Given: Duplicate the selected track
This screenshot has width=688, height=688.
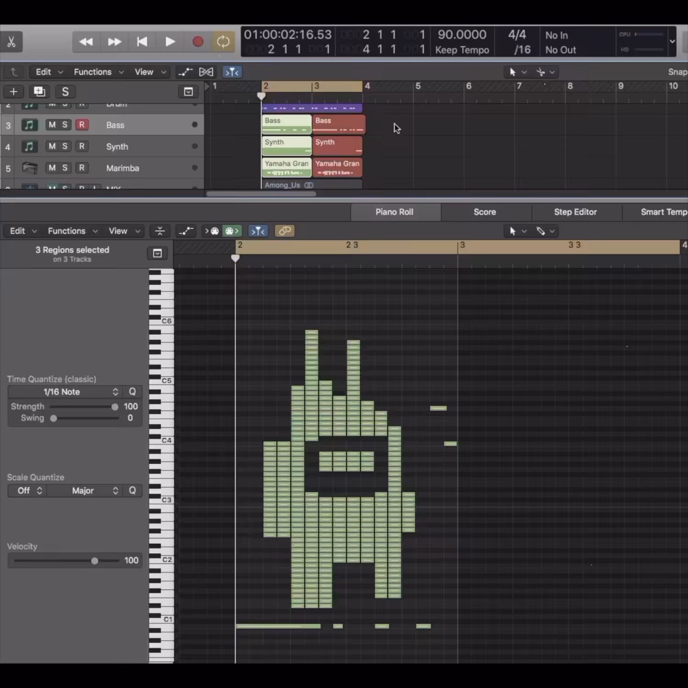Looking at the screenshot, I should (x=39, y=92).
